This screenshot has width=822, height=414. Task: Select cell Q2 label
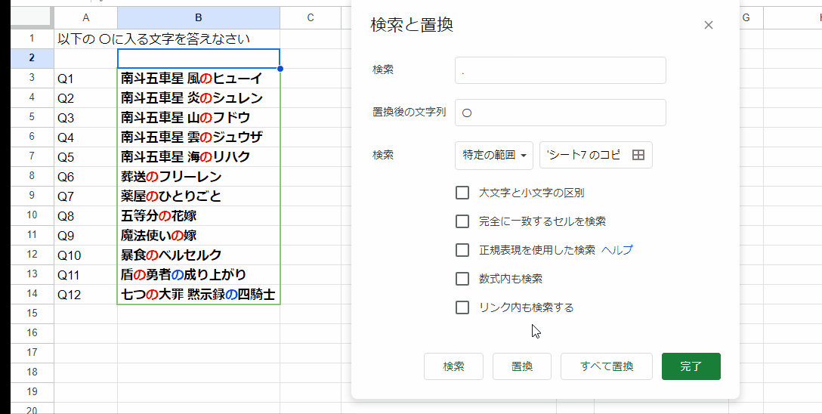85,98
